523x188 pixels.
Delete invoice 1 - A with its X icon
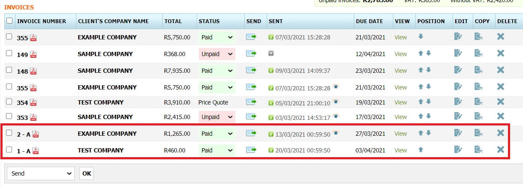[x=500, y=150]
